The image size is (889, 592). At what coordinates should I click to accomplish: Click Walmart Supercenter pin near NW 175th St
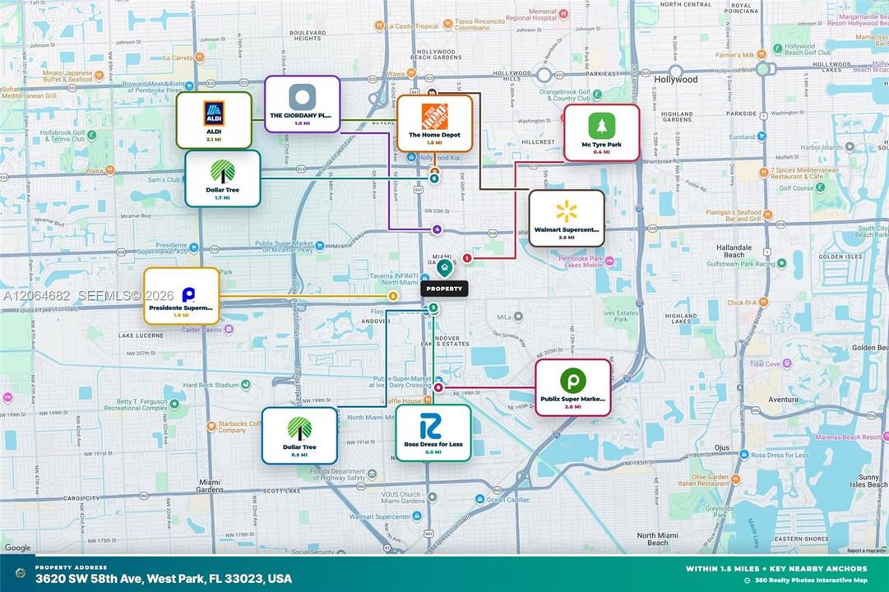(417, 516)
